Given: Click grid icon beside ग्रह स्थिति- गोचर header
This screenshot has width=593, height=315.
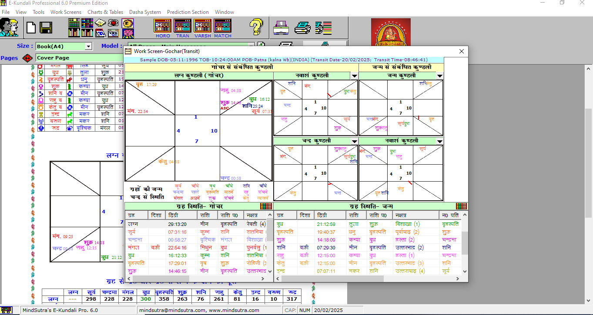Looking at the screenshot, I should pyautogui.click(x=265, y=206).
